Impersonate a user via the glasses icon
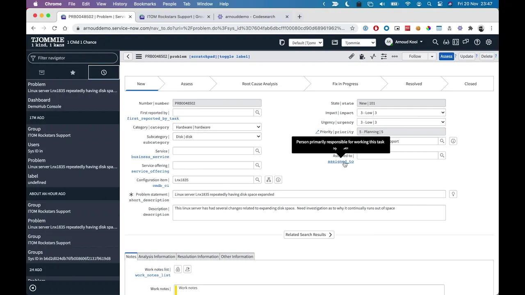This screenshot has width=525, height=295. tap(446, 42)
